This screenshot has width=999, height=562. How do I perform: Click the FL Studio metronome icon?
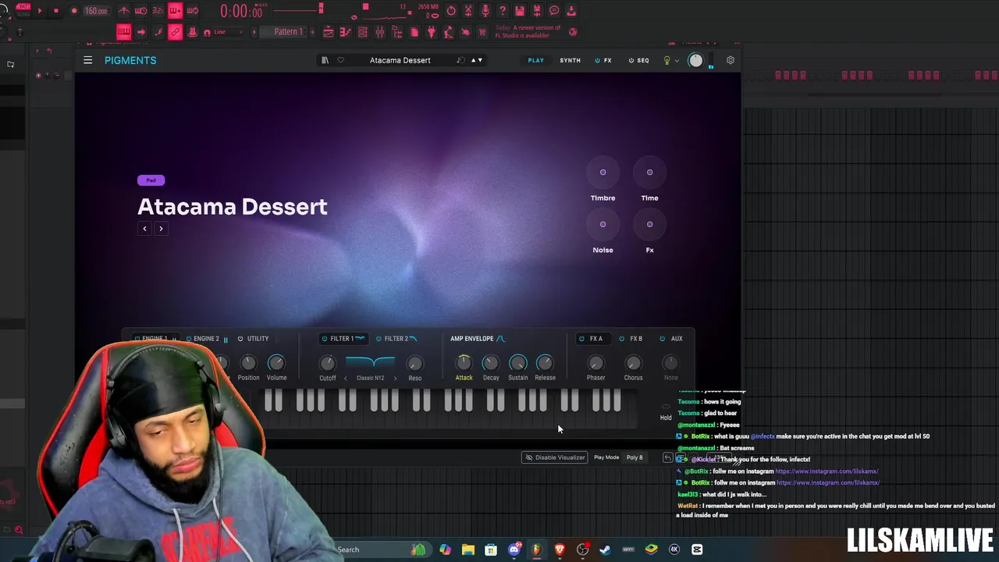(124, 11)
